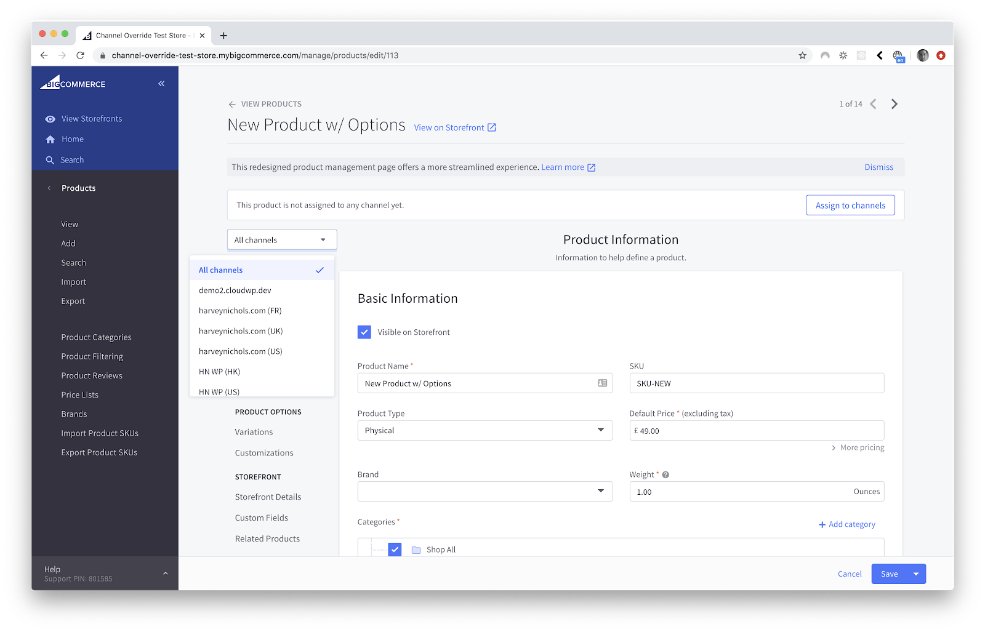
Task: Select harveynichols.com (UK) channel
Action: [x=262, y=331]
